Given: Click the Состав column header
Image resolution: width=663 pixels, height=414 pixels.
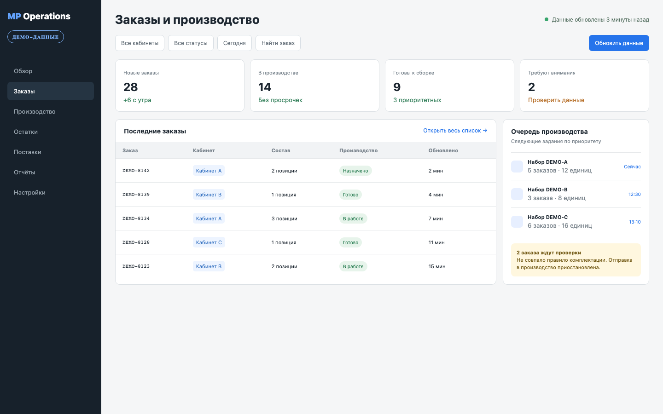Looking at the screenshot, I should coord(281,150).
